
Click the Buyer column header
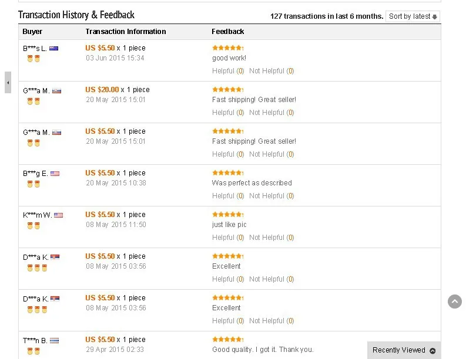click(32, 32)
